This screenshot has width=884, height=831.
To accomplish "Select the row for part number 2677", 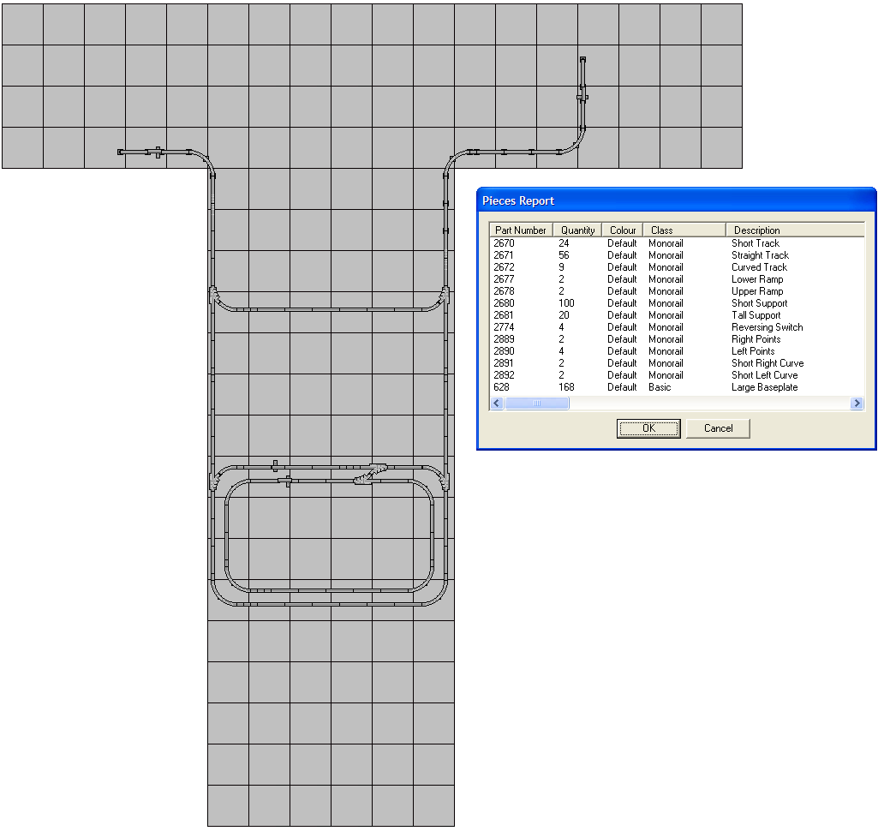I will pyautogui.click(x=677, y=279).
